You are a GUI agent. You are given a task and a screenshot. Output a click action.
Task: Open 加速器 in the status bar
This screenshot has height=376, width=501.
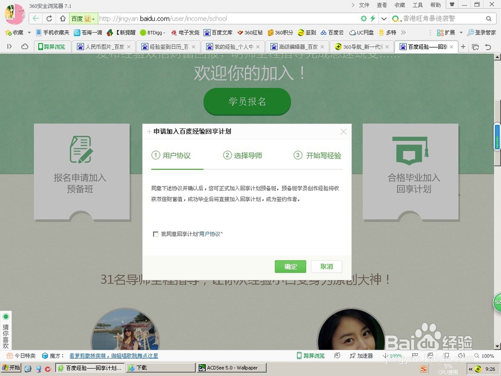point(361,355)
